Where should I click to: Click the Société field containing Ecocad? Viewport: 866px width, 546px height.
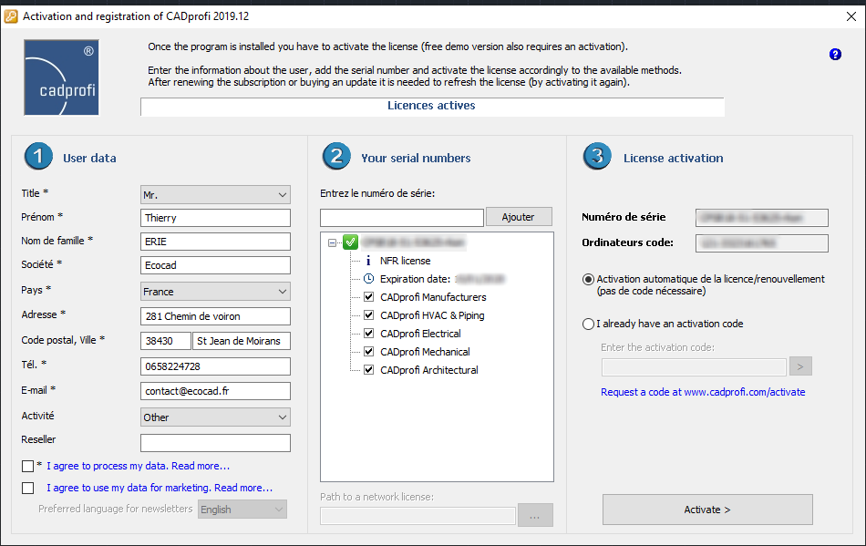[x=215, y=265]
